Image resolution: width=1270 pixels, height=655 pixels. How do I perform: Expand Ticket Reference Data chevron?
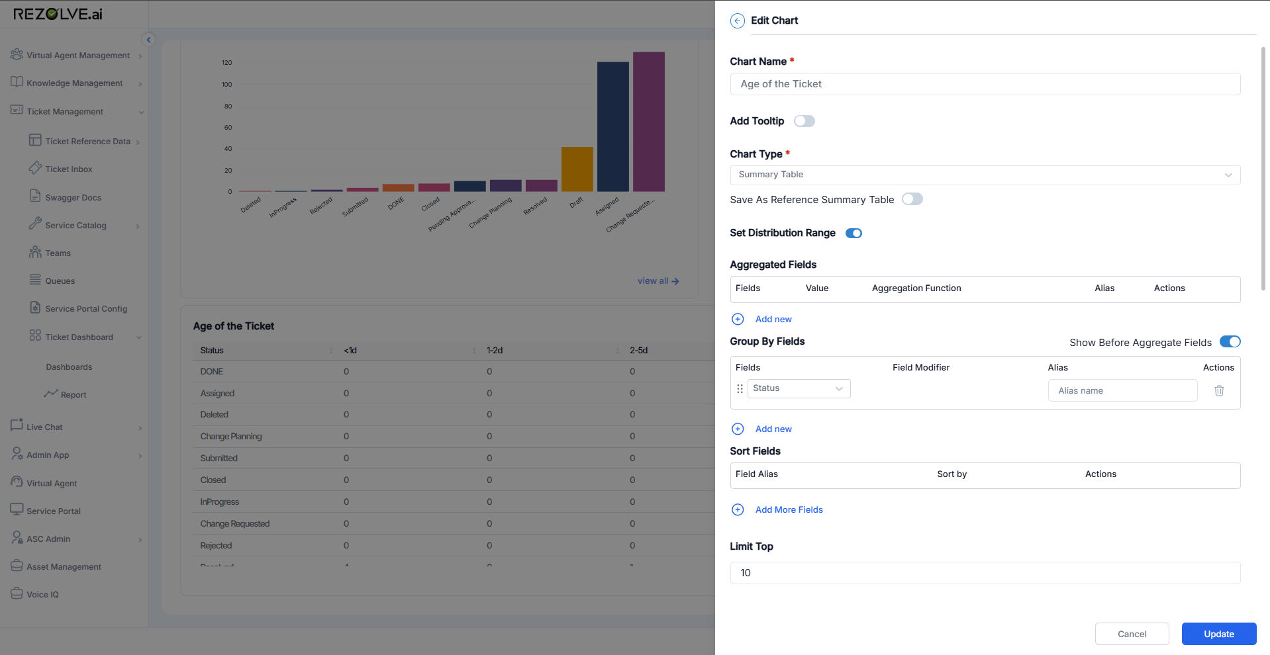tap(138, 142)
